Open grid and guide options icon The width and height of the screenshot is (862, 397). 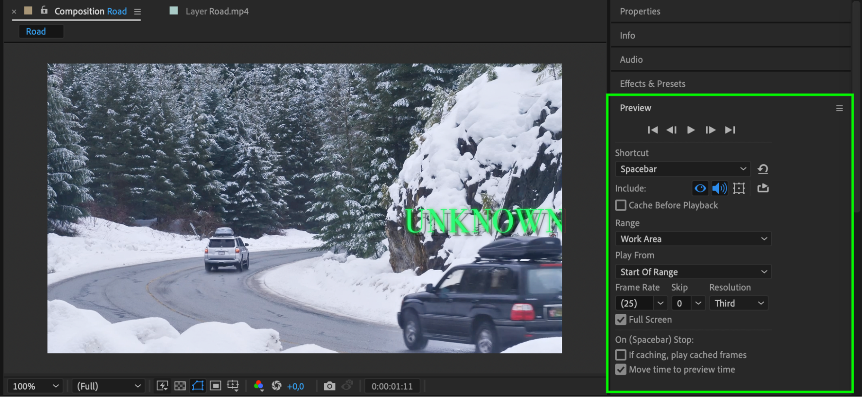coord(233,386)
